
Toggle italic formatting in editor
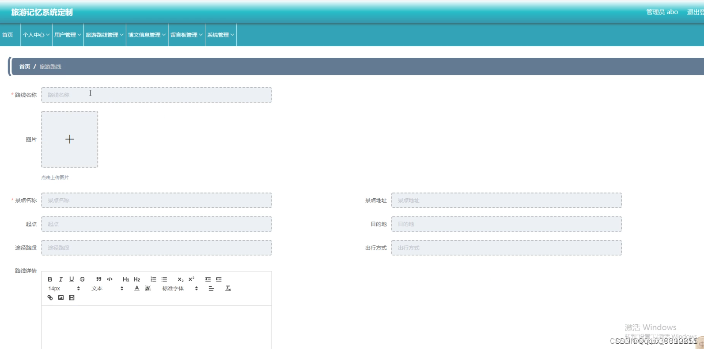pyautogui.click(x=61, y=279)
